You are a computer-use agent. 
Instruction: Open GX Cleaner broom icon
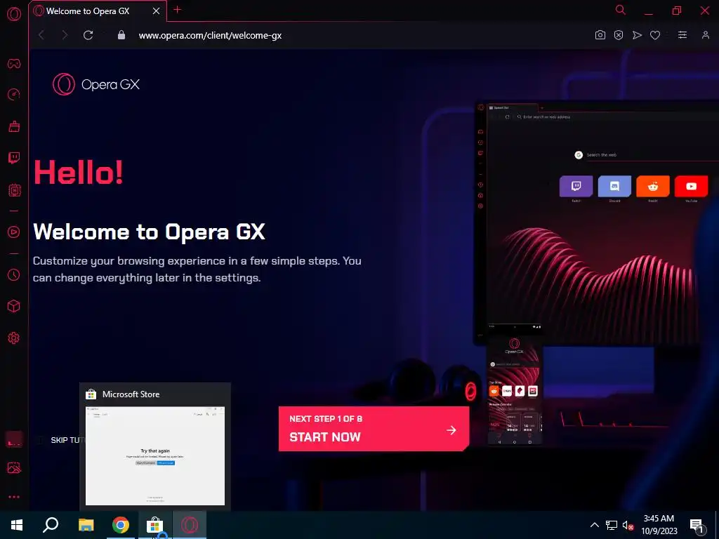(x=14, y=126)
